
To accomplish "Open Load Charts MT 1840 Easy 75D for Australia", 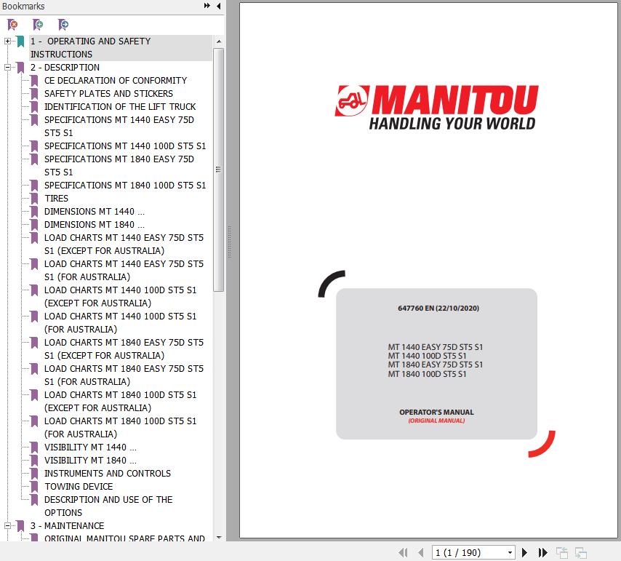I will tap(124, 375).
